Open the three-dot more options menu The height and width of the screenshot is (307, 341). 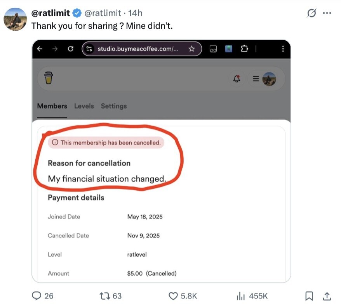click(327, 13)
